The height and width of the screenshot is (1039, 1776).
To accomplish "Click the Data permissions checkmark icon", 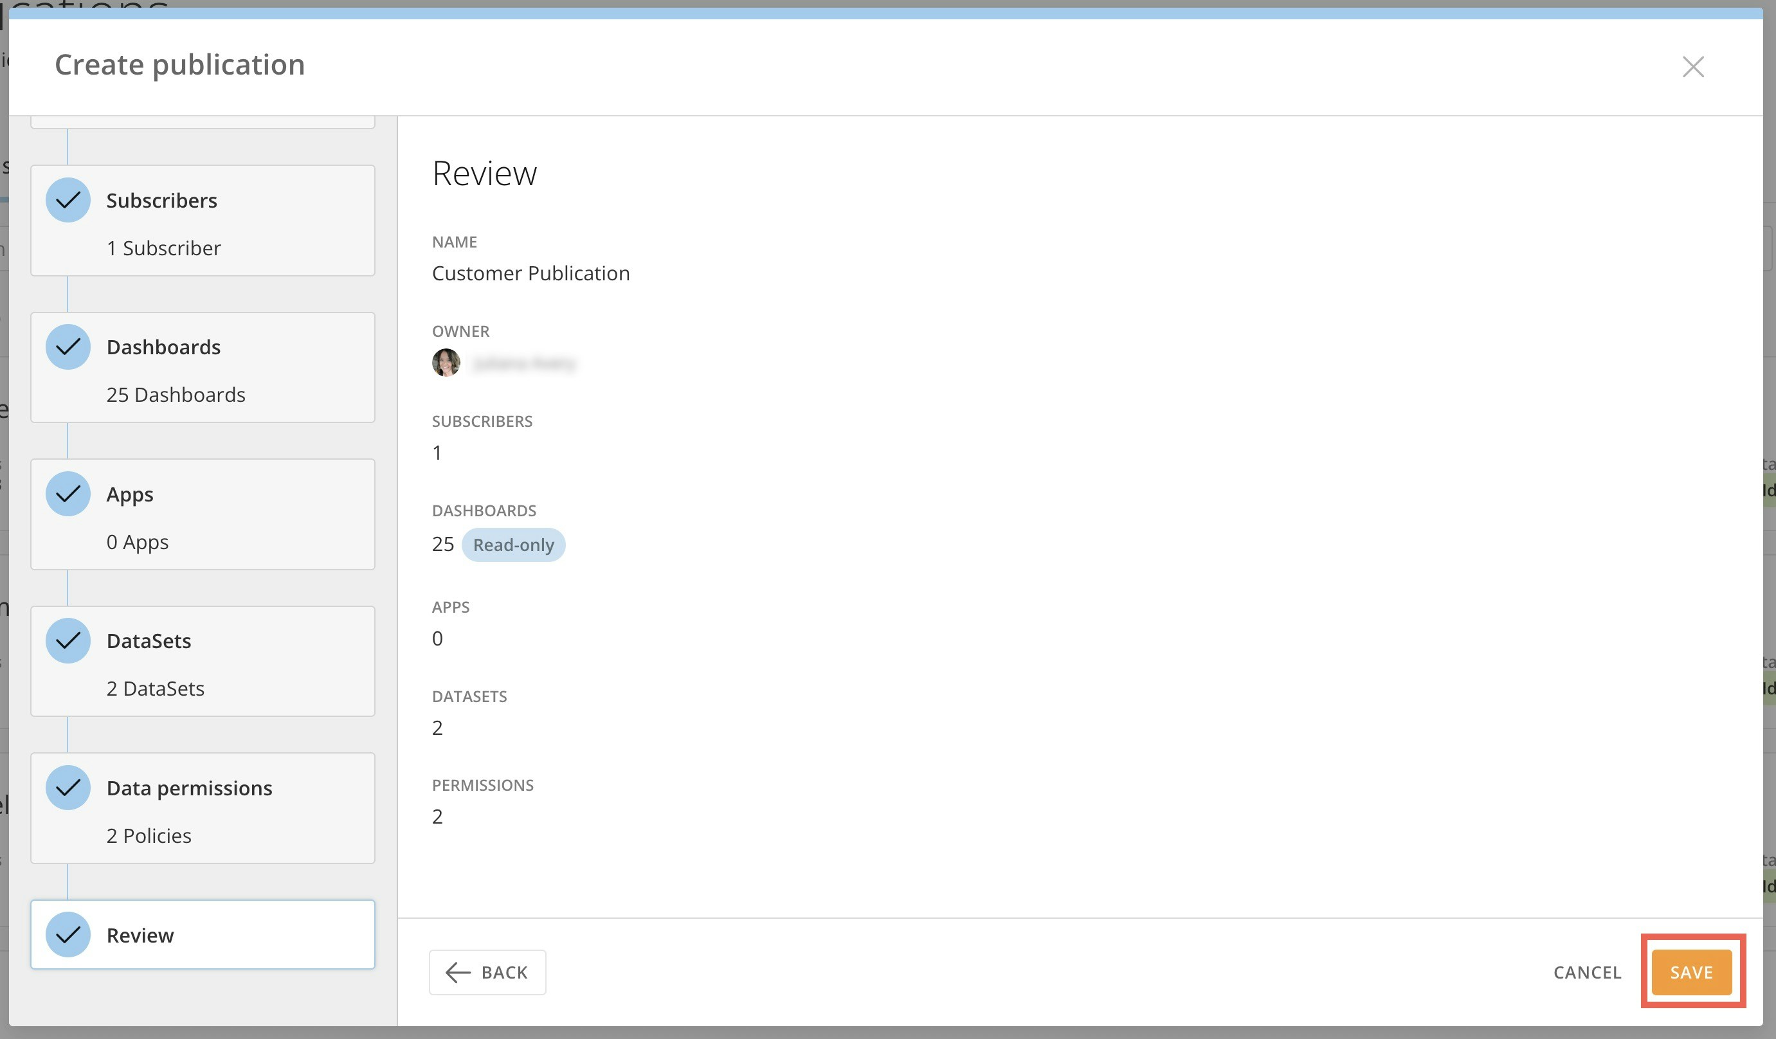I will pyautogui.click(x=68, y=788).
